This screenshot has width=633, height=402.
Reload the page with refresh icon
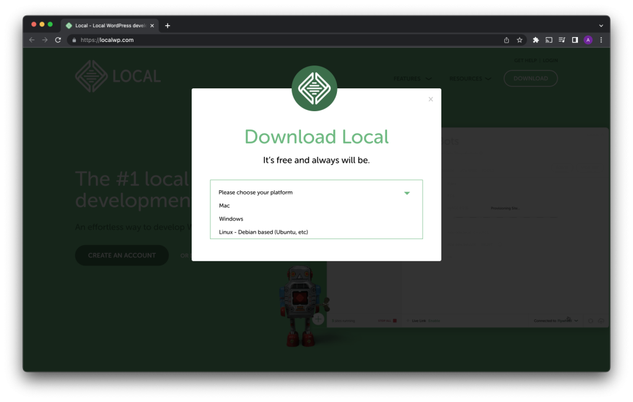58,40
